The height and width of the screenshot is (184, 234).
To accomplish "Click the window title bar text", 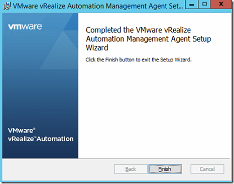I will point(98,6).
